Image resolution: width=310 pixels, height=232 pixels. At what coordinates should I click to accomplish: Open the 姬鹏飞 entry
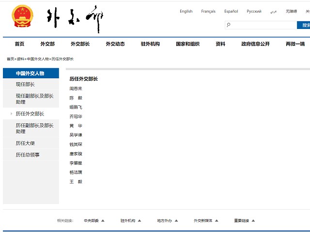pos(76,107)
